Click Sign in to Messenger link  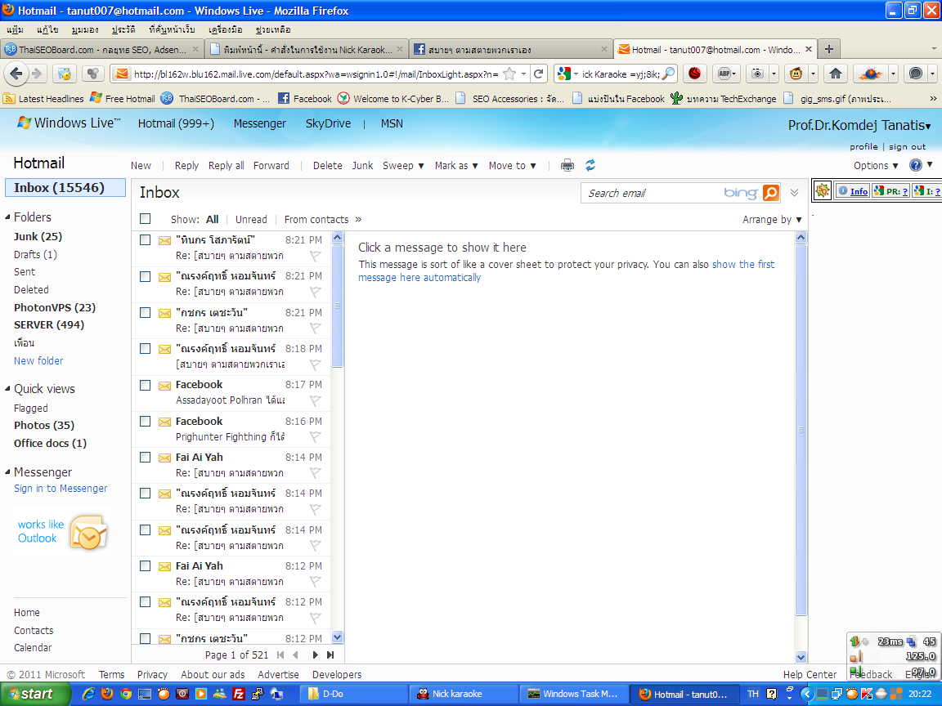tap(61, 489)
